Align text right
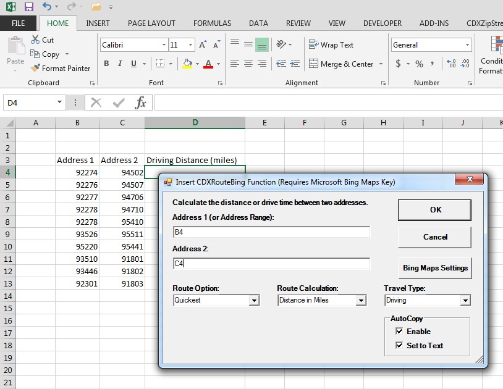The width and height of the screenshot is (503, 389). (x=262, y=64)
